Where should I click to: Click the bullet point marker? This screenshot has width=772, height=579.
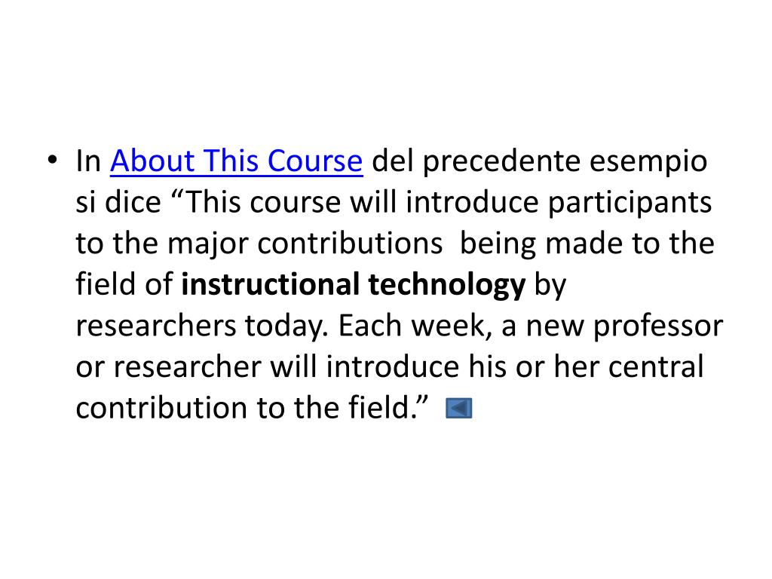52,160
